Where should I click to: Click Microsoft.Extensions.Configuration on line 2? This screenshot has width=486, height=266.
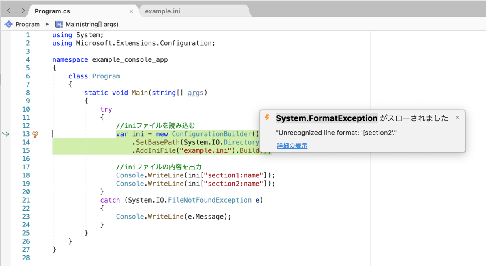pyautogui.click(x=144, y=43)
